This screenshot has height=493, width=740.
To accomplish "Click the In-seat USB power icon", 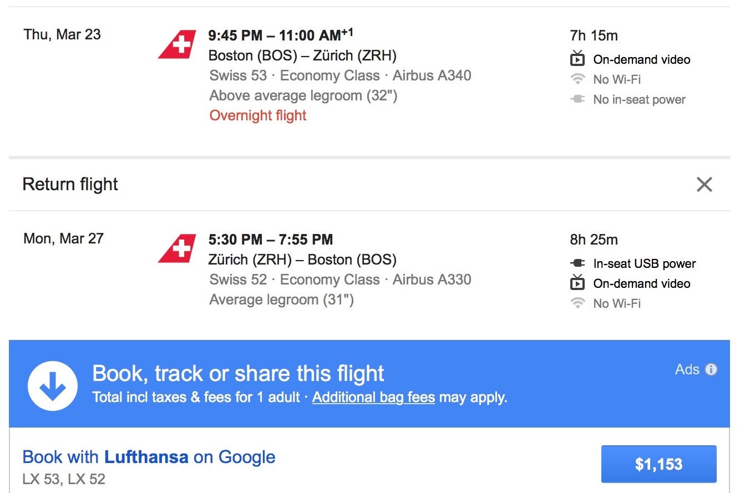I will 577,263.
